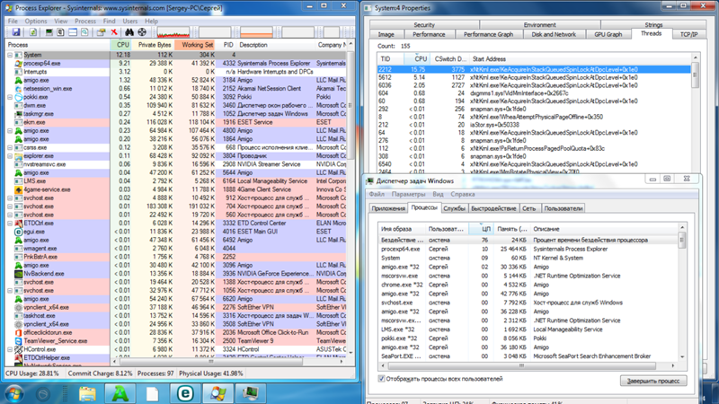Toggle 'Отображать процессы всех пользователей' checkbox
Image resolution: width=719 pixels, height=404 pixels.
[381, 378]
